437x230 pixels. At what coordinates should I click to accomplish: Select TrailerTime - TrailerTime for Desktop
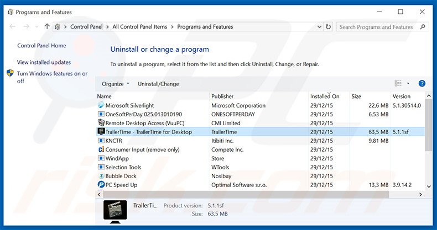149,132
